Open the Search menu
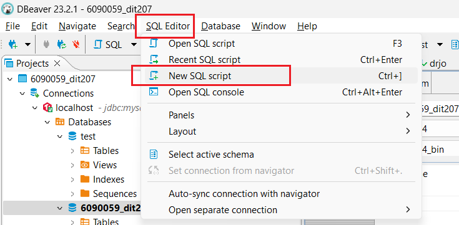Screen dimensions: 459x225 [121, 26]
